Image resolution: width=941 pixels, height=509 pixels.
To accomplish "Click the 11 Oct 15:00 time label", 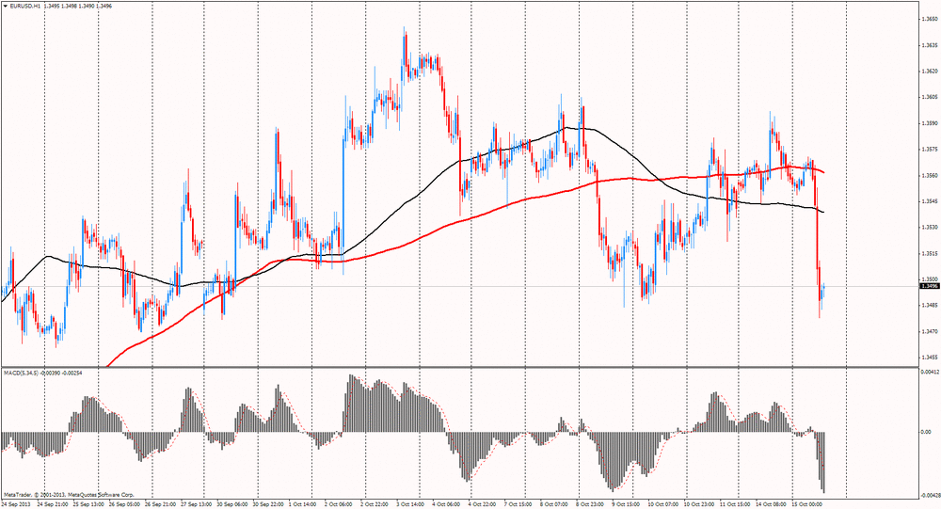I will click(735, 504).
